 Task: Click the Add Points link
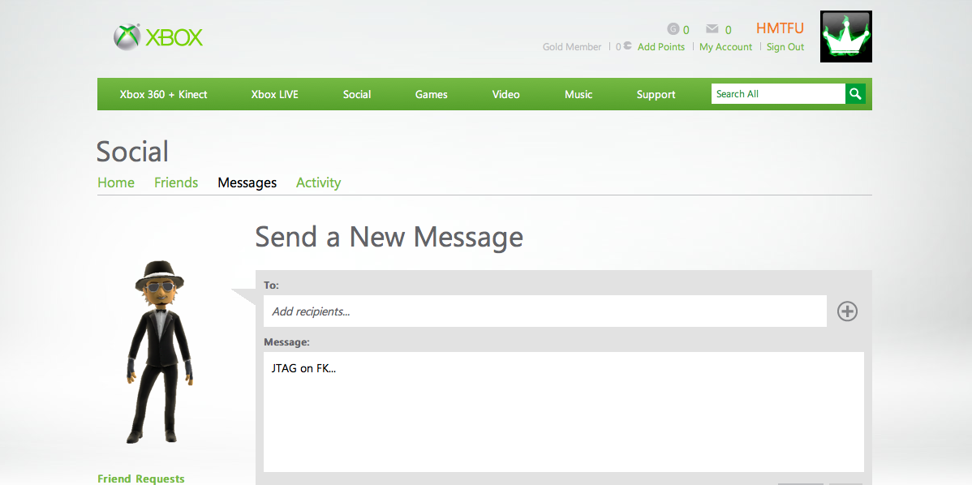[661, 46]
